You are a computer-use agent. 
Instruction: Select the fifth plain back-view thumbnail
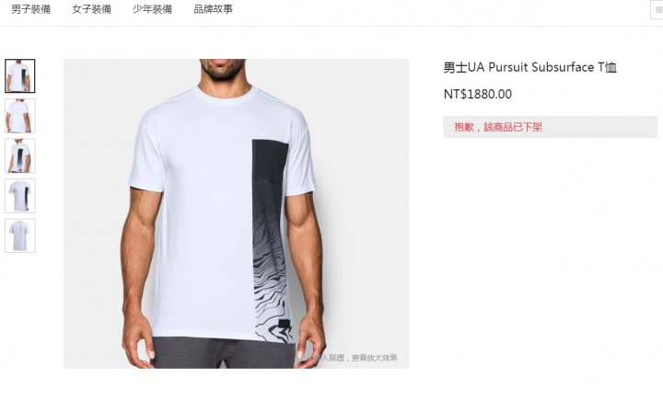20,235
